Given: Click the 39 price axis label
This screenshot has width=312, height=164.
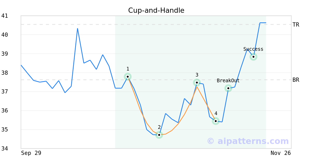Looking at the screenshot, I should [x=5, y=54].
